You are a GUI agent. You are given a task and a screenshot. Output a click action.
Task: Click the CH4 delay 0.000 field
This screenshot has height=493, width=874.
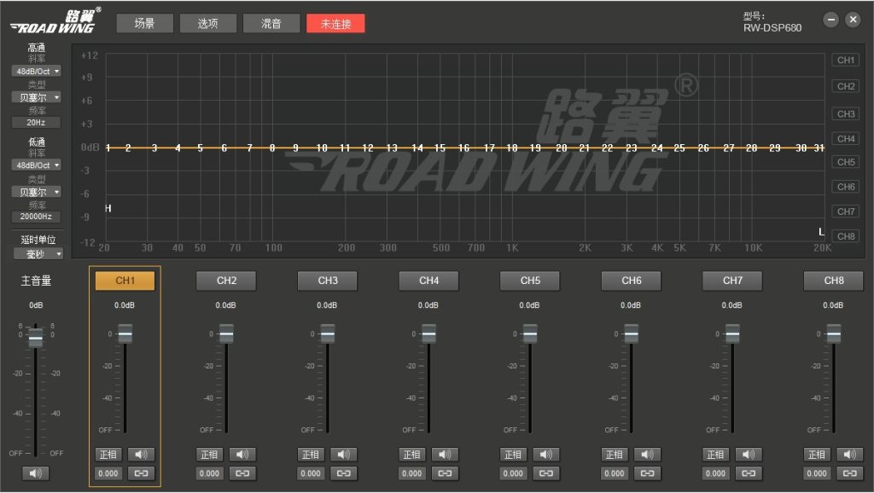coord(412,473)
